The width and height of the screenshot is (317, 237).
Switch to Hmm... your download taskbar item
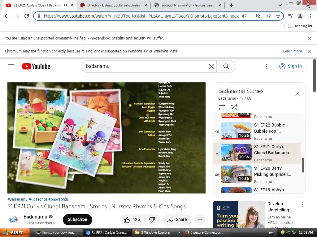point(57,232)
